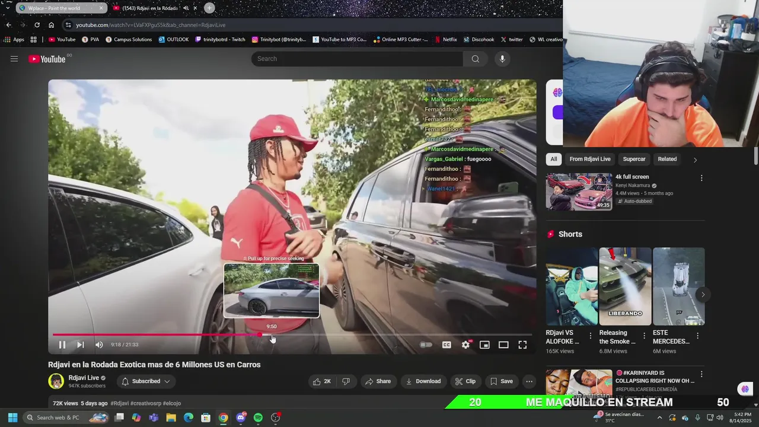Toggle closed captions CC button

447,345
